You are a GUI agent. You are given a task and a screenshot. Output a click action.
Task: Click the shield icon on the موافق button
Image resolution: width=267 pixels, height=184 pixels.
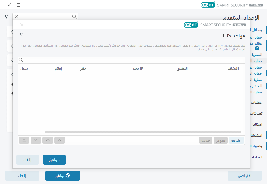point(68,175)
